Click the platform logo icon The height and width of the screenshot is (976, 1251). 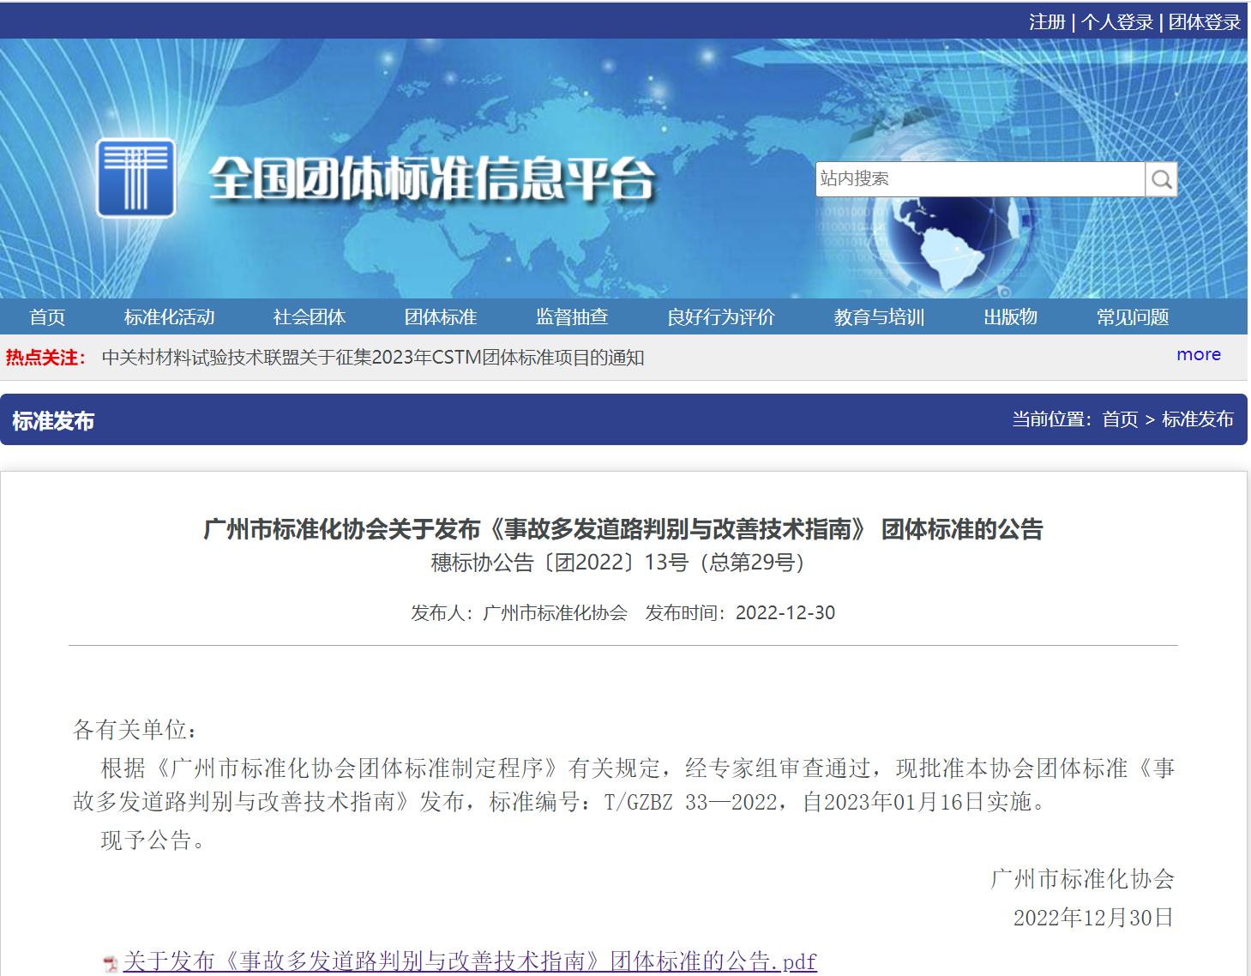pos(135,178)
